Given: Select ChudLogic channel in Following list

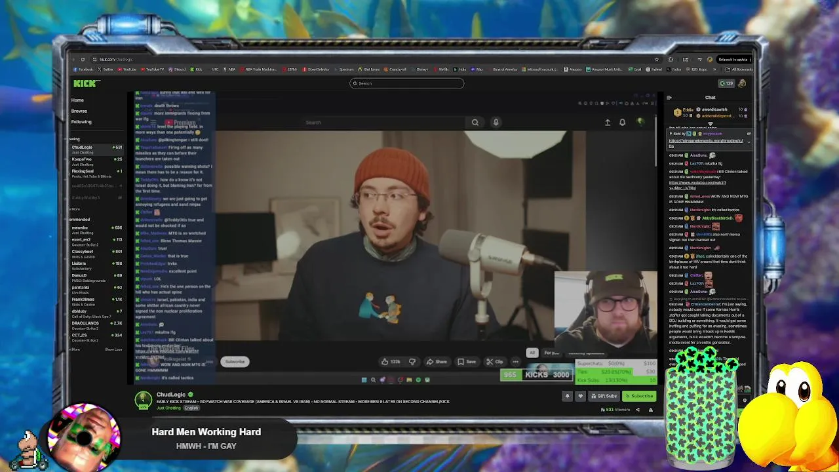Looking at the screenshot, I should point(96,149).
